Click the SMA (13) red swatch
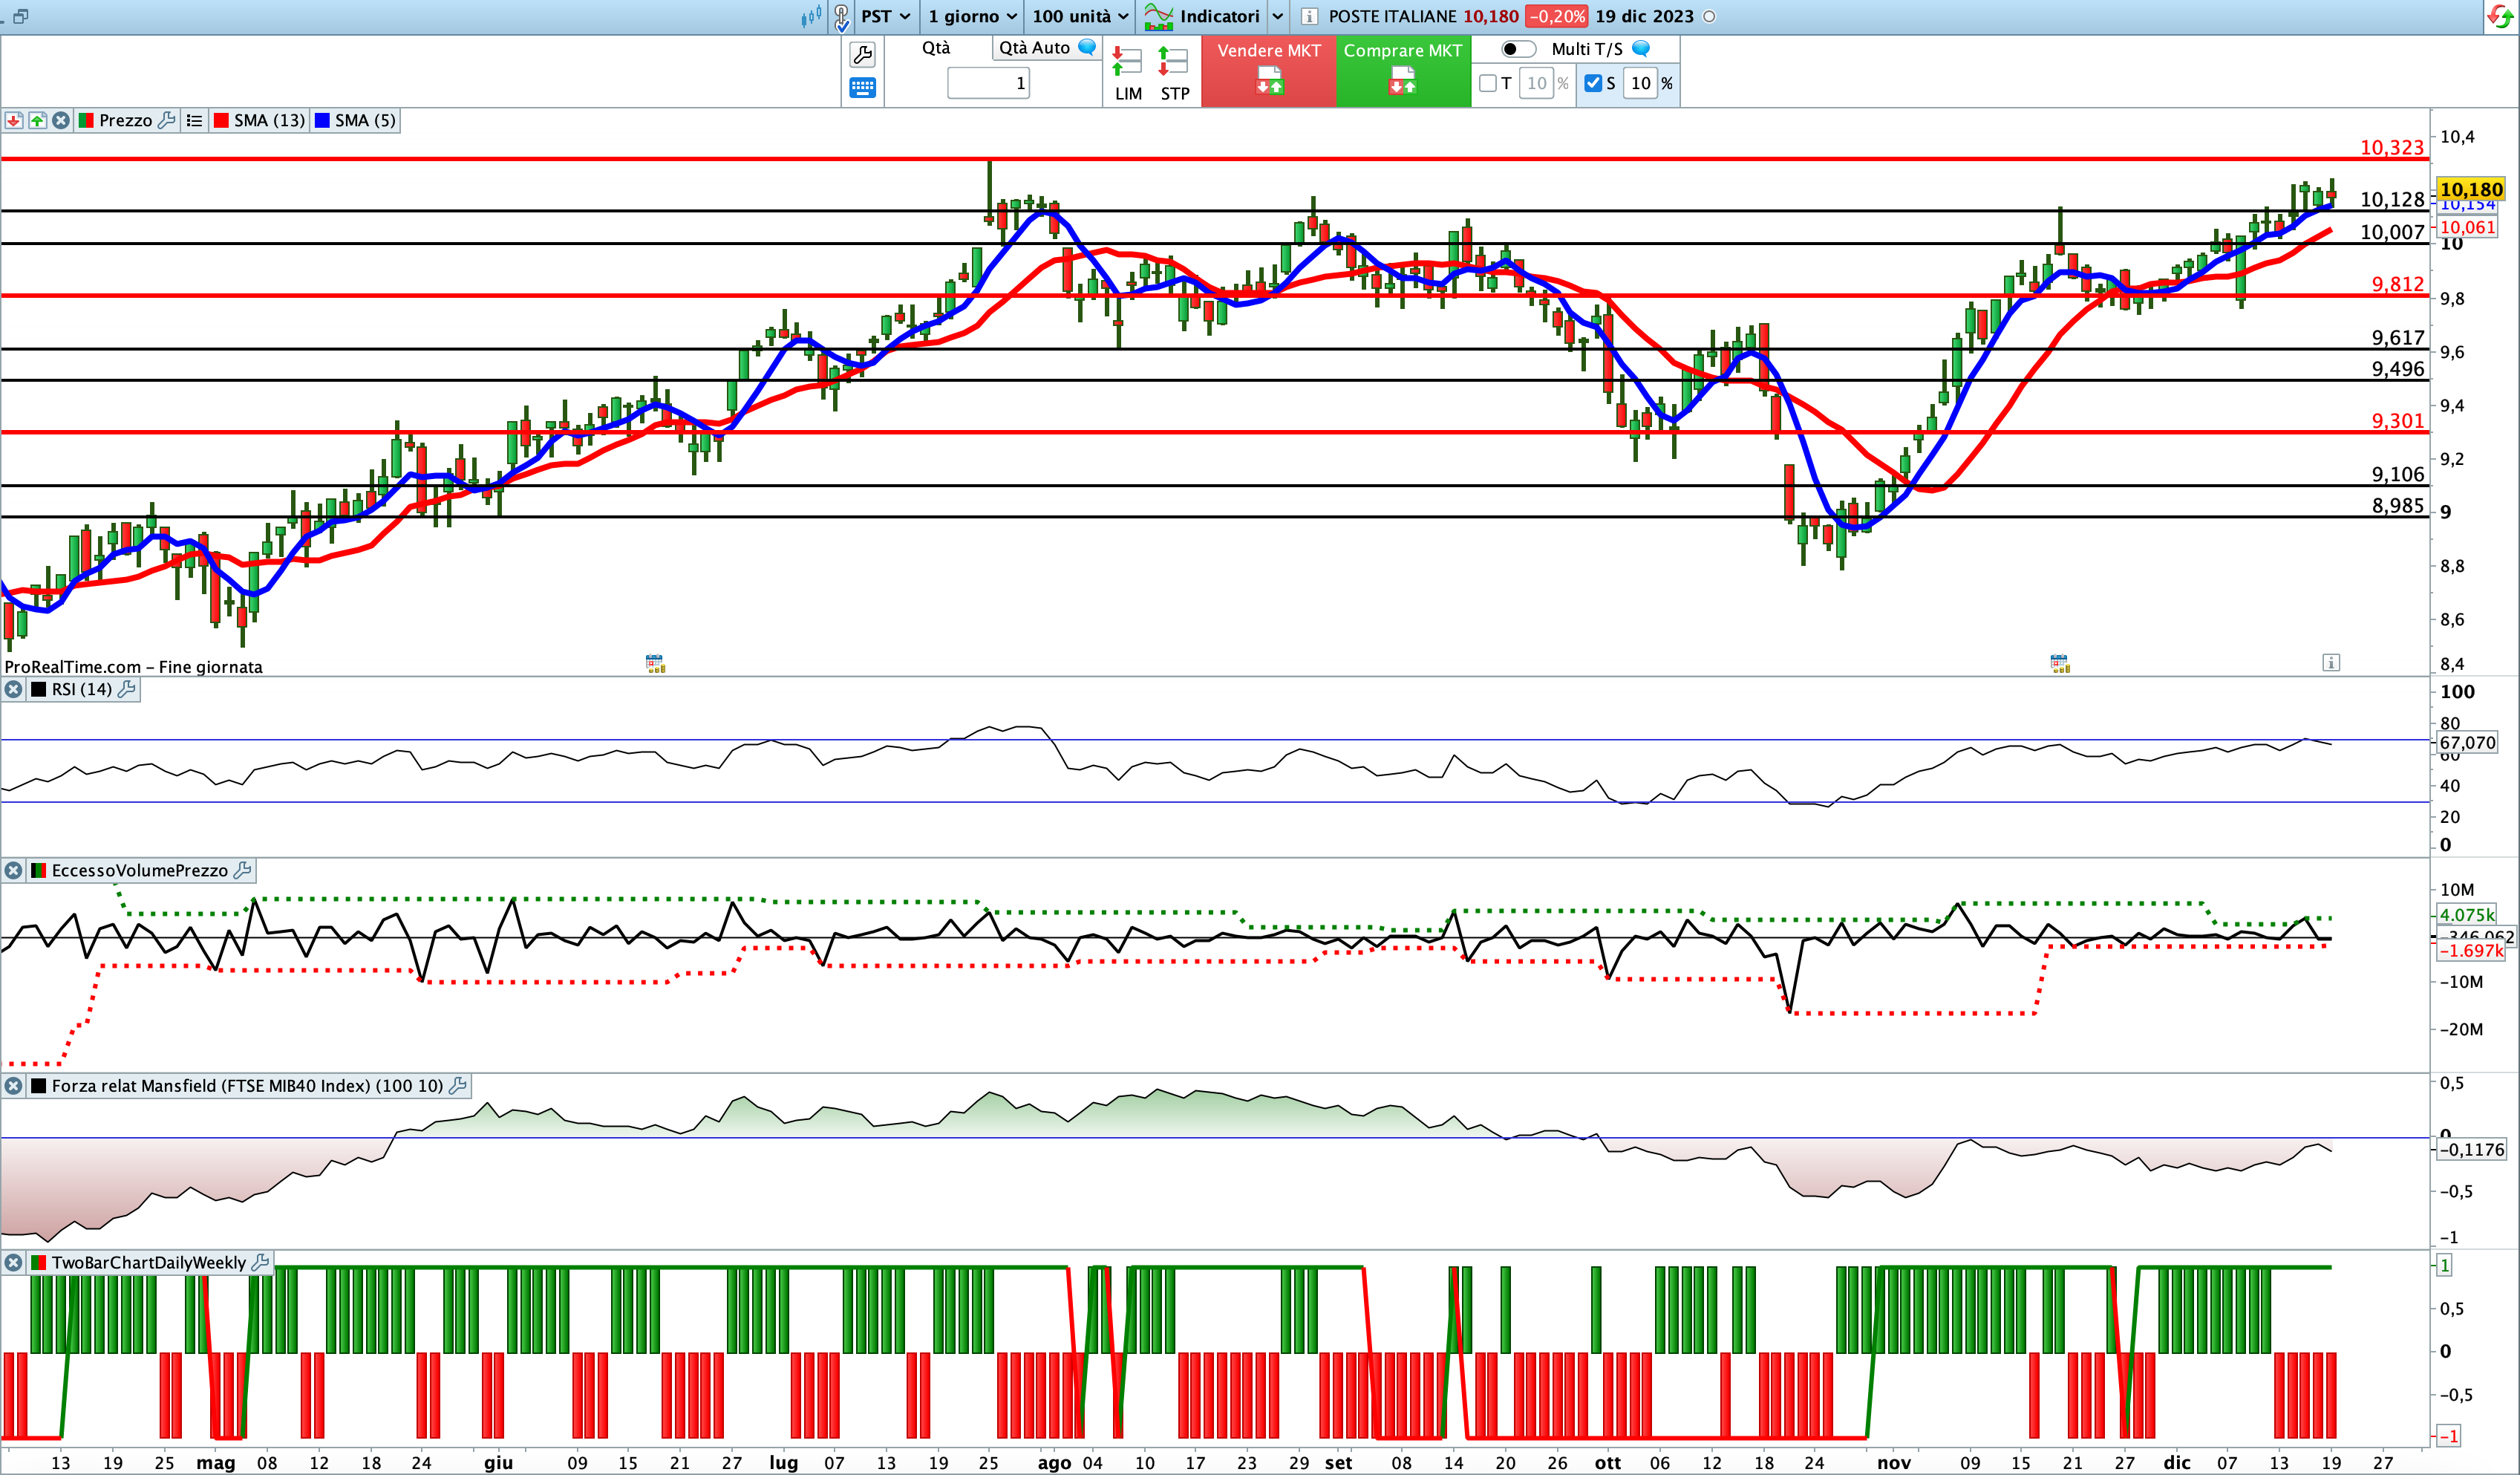 (x=222, y=120)
